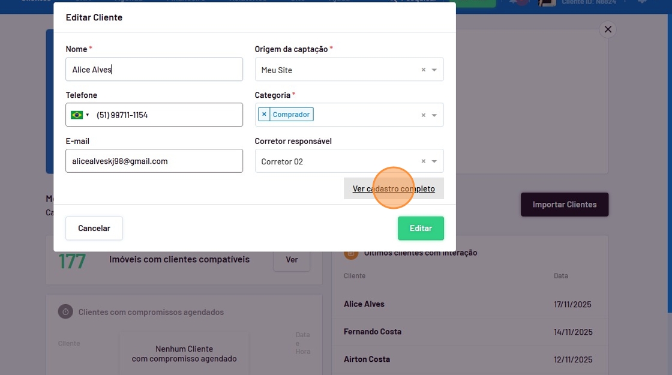
Task: Open Fernando Costa in recent clients list
Action: click(373, 332)
